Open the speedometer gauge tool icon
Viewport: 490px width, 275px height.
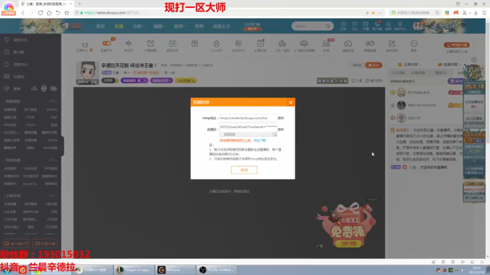(348, 43)
